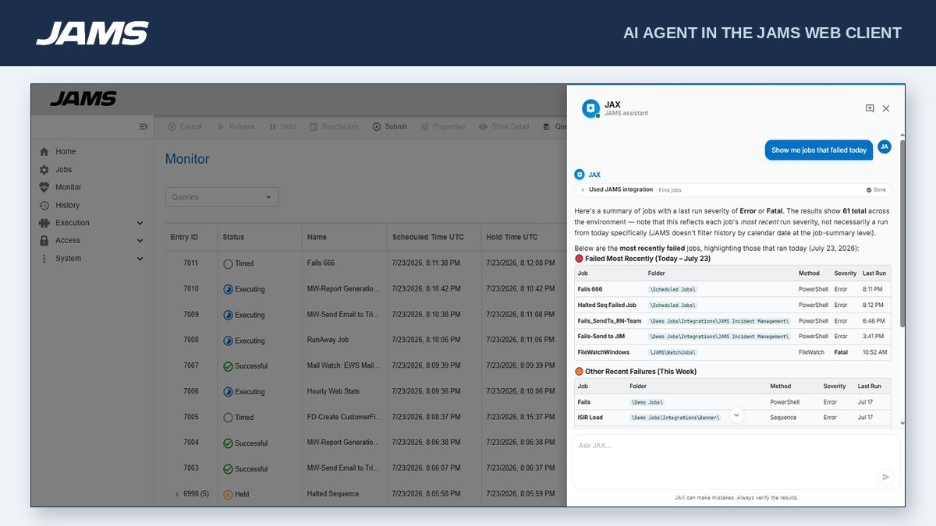The width and height of the screenshot is (936, 526).
Task: Open Access section in the sidebar
Action: [68, 241]
